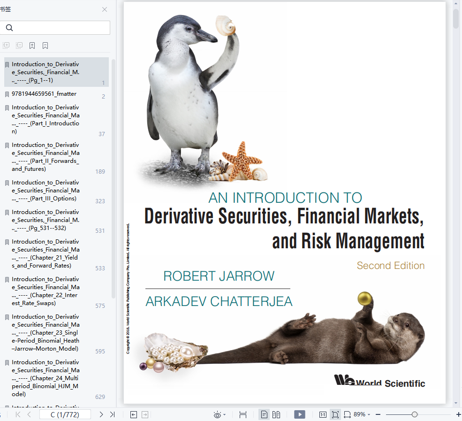Zoom out with the minus button

(x=378, y=414)
